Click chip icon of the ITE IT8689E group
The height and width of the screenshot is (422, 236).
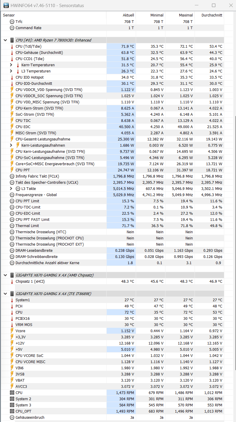pyautogui.click(x=12, y=294)
